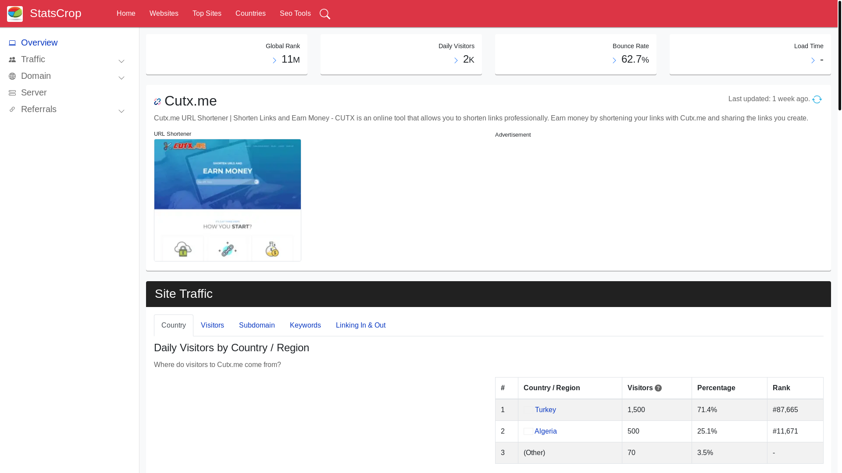842x473 pixels.
Task: Click the Visitors help question icon
Action: 658,388
